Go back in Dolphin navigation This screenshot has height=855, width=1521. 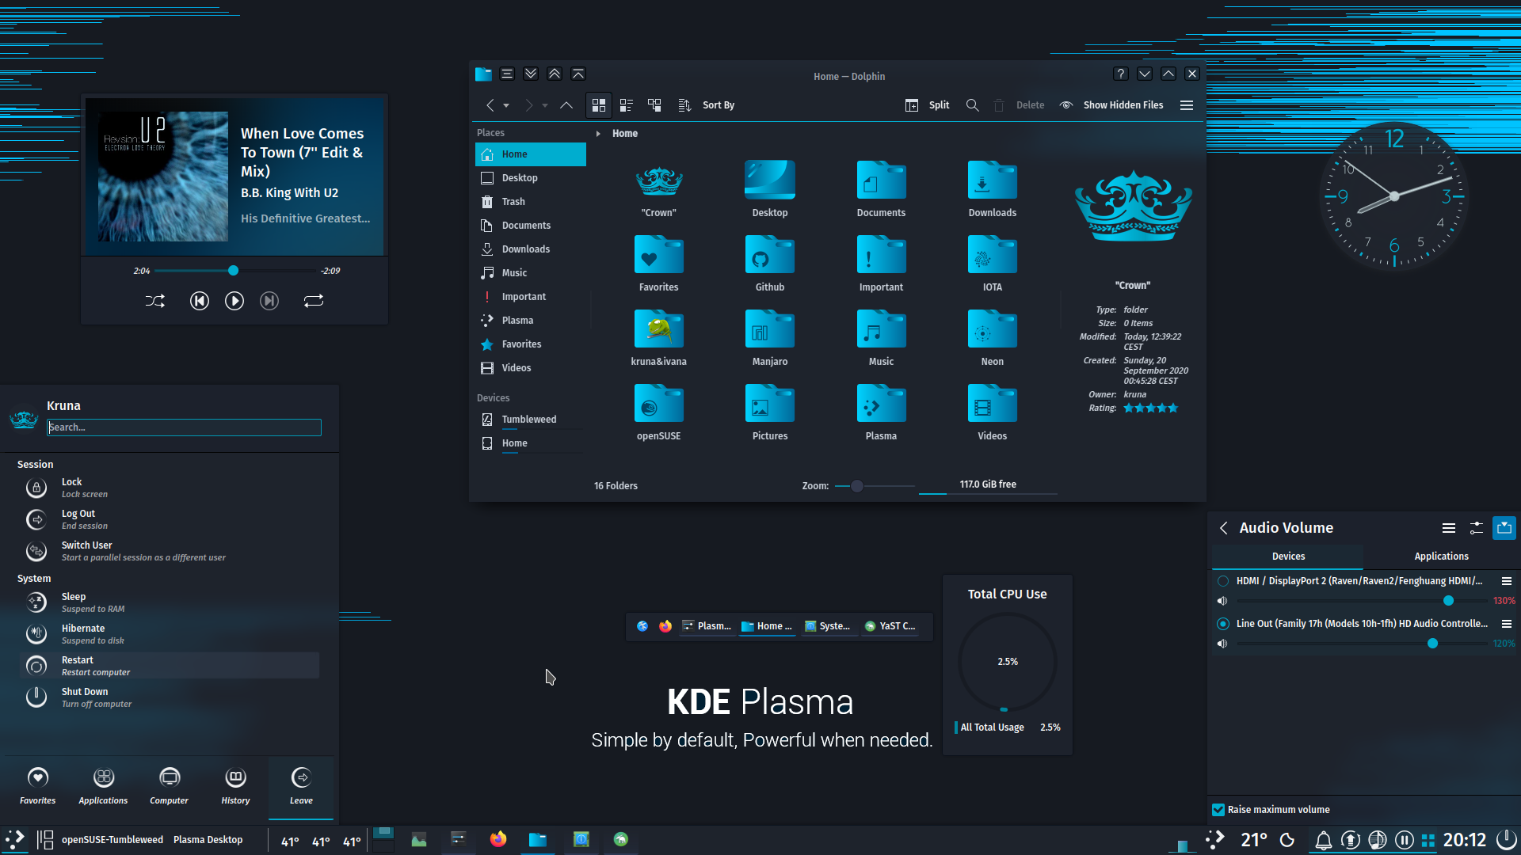(x=490, y=105)
